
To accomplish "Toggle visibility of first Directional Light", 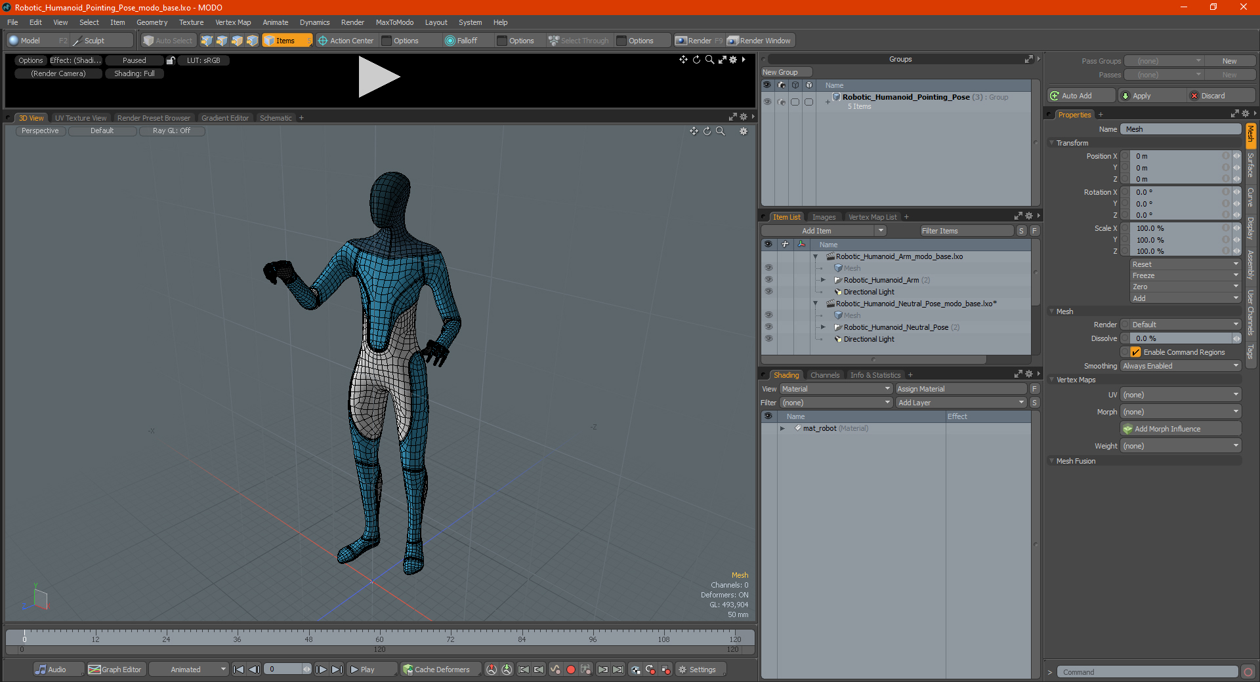I will click(768, 292).
